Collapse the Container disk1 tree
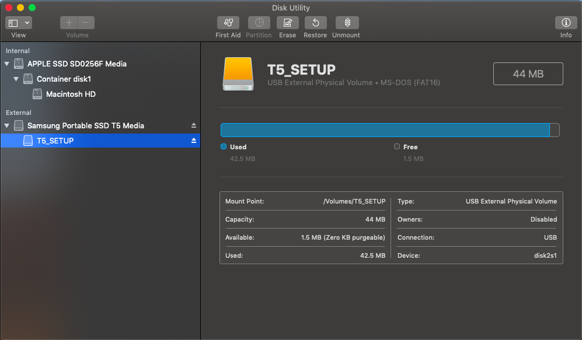Viewport: 582px width, 340px height. pos(16,79)
